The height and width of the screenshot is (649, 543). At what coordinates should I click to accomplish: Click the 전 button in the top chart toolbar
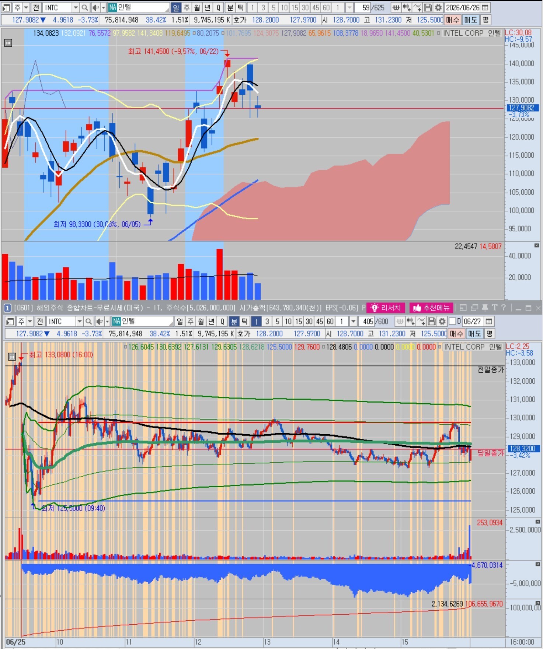click(x=36, y=7)
